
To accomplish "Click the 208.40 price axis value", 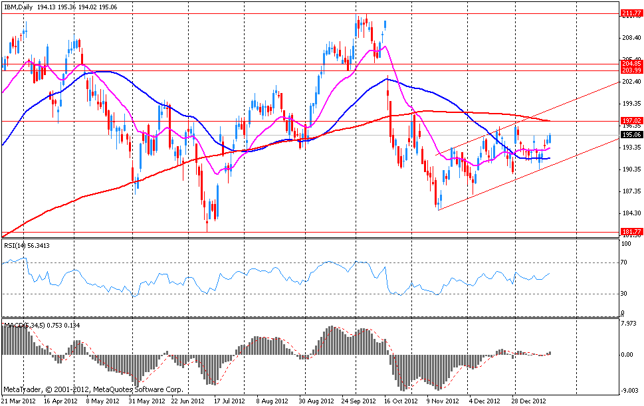I will pos(631,38).
